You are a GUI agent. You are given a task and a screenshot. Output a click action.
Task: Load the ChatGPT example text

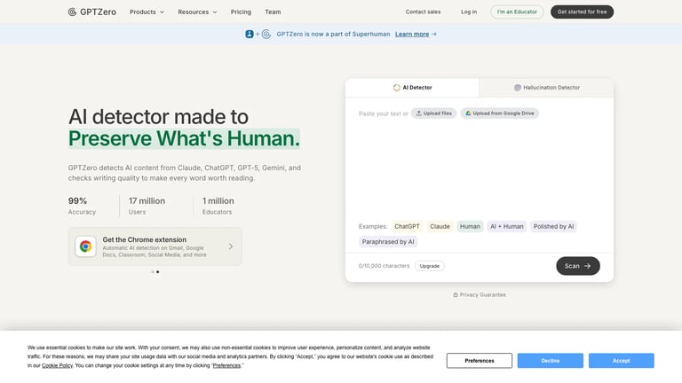click(407, 226)
